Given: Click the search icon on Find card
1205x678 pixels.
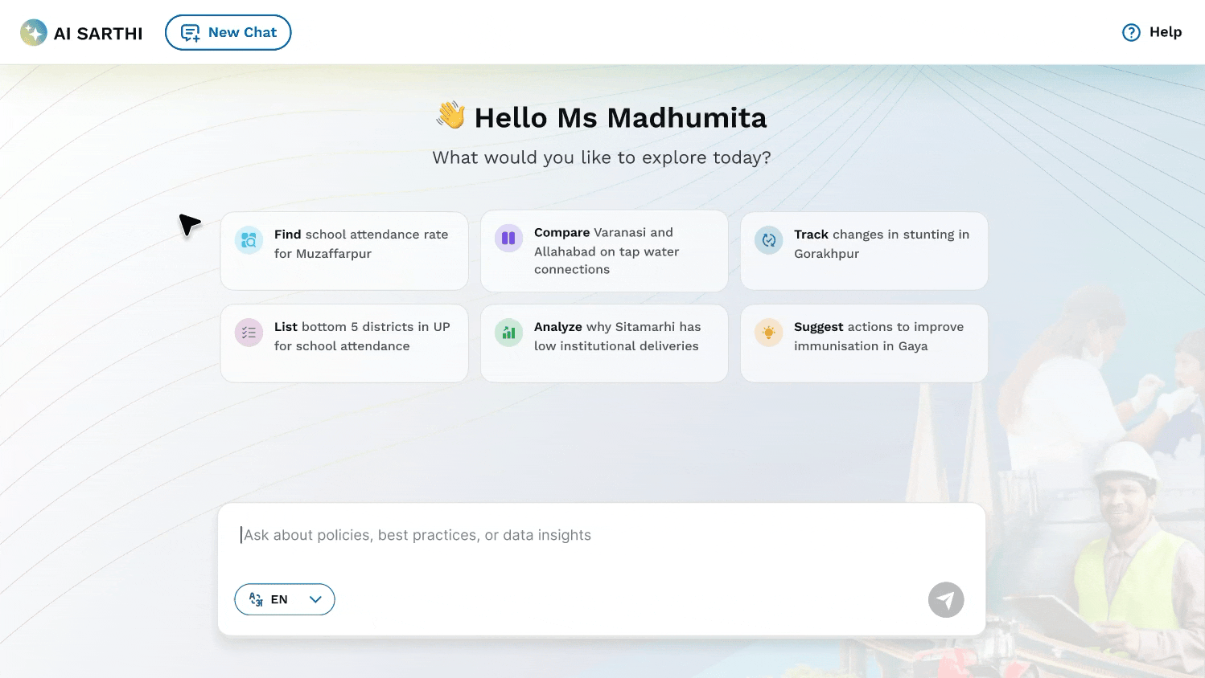Looking at the screenshot, I should tap(249, 240).
